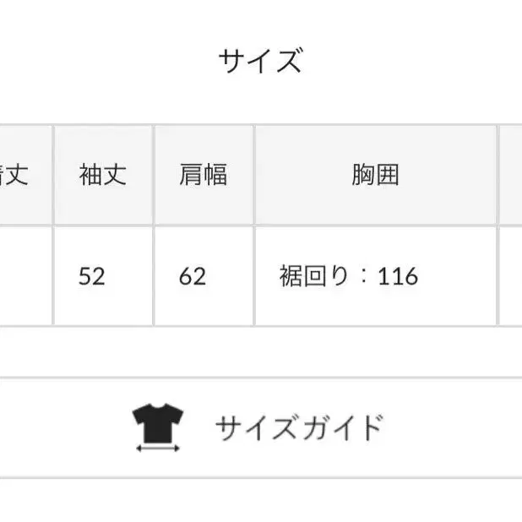Select the 胸囲 column header
Image resolution: width=522 pixels, height=522 pixels.
click(376, 175)
